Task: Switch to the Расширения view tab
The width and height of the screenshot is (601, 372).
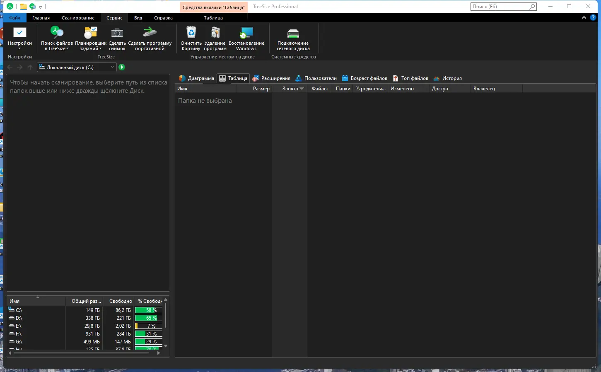Action: 271,78
